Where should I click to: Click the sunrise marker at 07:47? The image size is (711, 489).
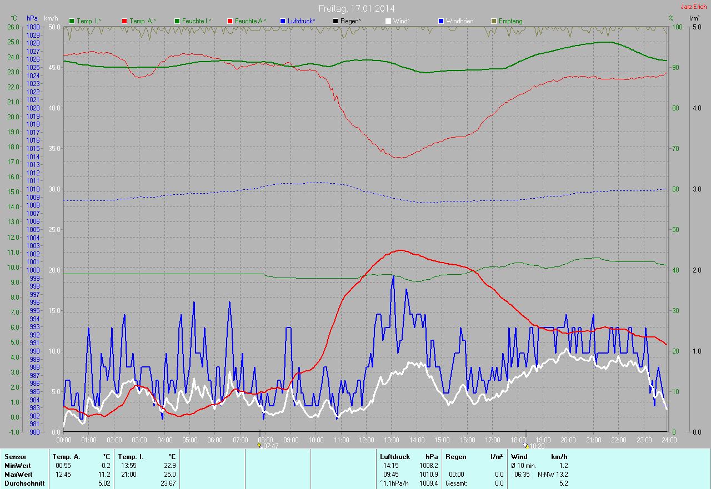[x=259, y=445]
